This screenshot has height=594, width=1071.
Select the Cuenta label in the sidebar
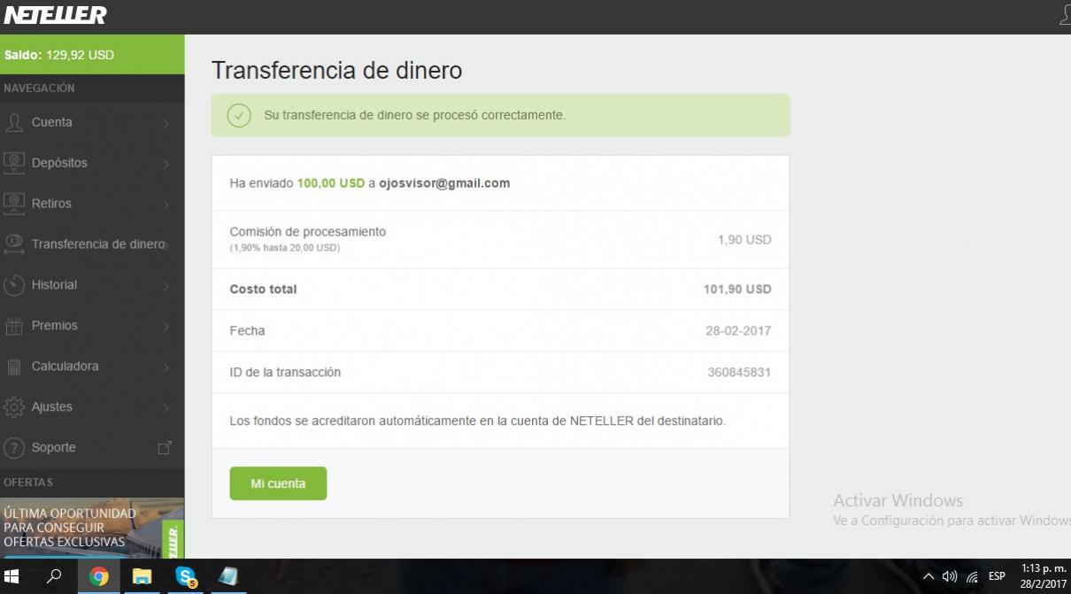point(52,122)
